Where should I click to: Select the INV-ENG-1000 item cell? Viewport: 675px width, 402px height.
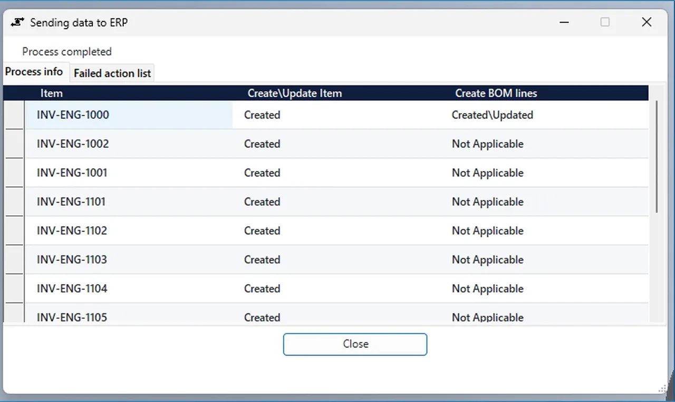click(129, 115)
